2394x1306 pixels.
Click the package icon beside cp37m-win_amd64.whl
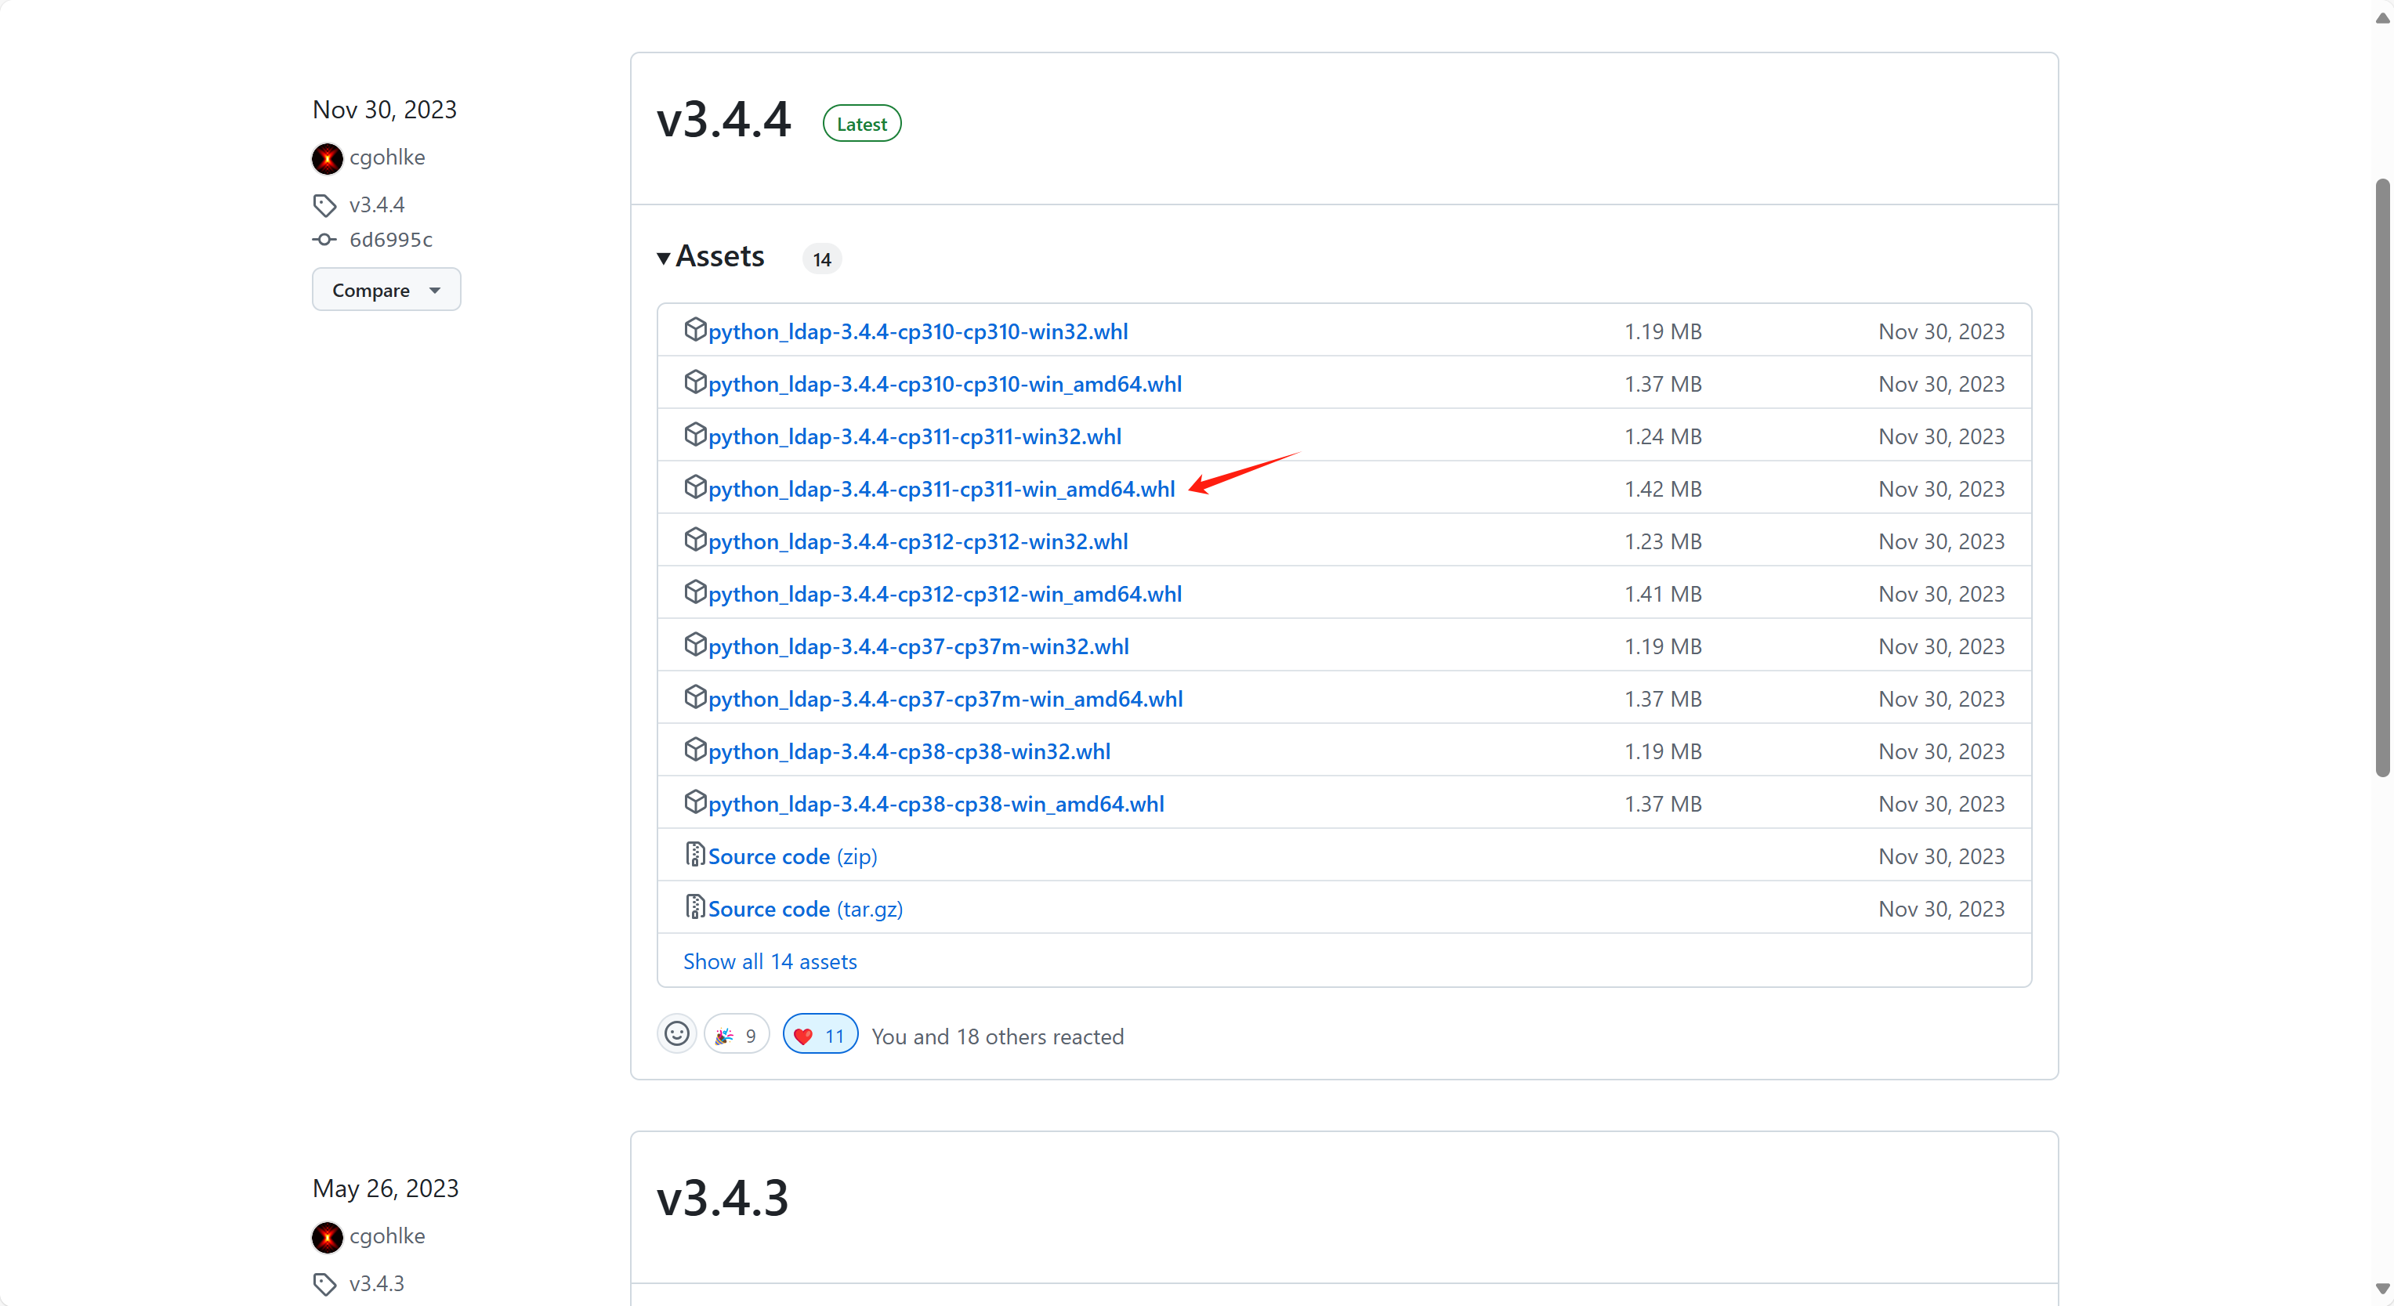[x=695, y=696]
